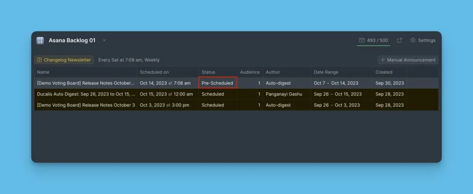Click the Status column header
The height and width of the screenshot is (194, 473).
pos(208,72)
